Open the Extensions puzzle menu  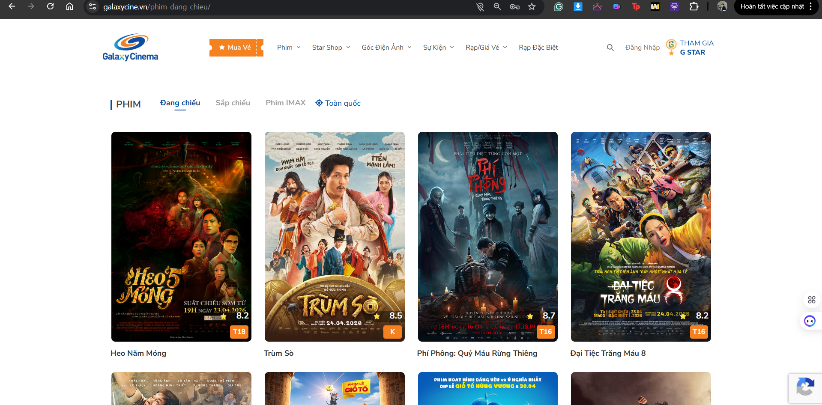pyautogui.click(x=694, y=6)
